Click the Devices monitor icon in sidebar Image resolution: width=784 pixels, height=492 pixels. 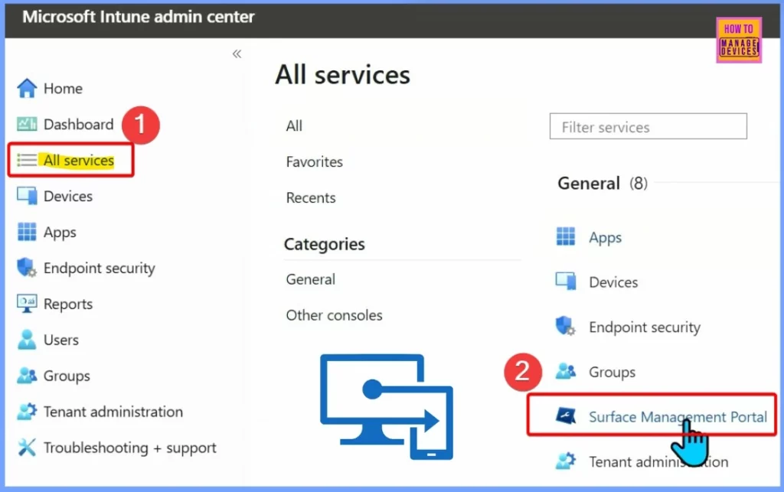point(27,196)
